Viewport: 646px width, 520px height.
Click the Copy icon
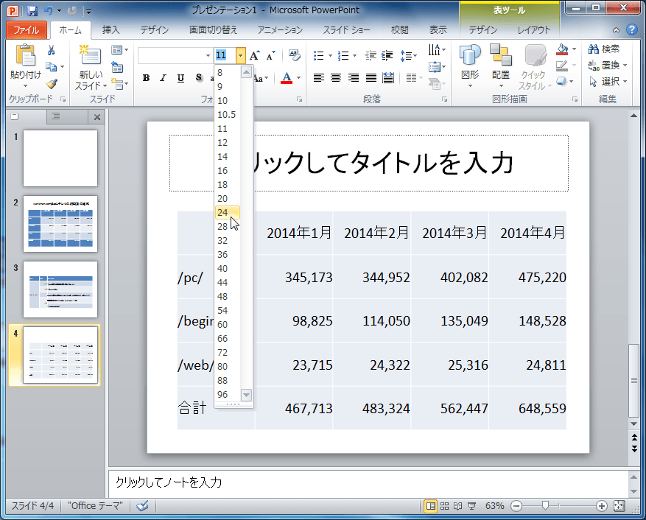point(51,66)
